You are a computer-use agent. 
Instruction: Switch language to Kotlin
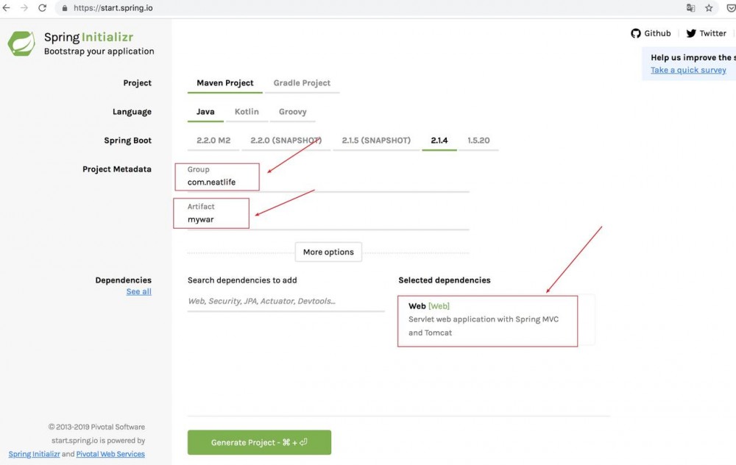[x=247, y=112]
